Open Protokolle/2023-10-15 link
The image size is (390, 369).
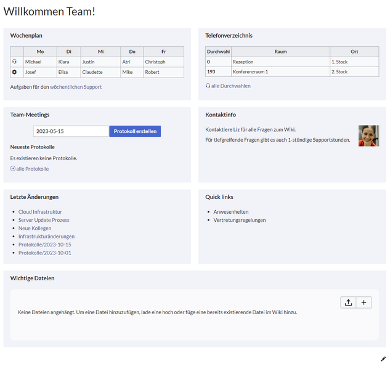point(44,245)
